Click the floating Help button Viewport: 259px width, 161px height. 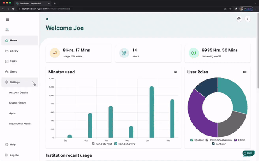coord(249,153)
